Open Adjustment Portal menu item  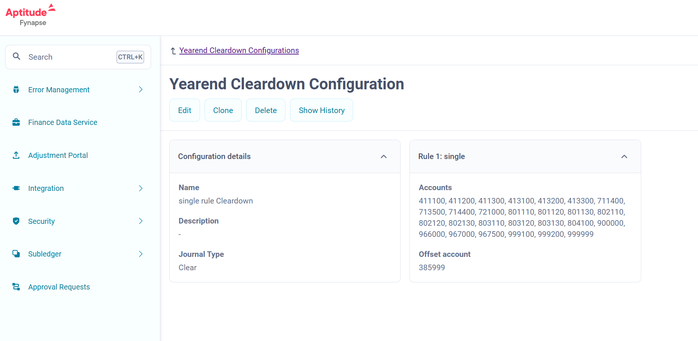click(58, 155)
